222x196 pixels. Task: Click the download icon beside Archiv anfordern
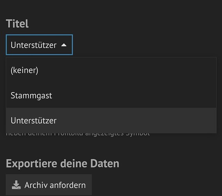(16, 185)
